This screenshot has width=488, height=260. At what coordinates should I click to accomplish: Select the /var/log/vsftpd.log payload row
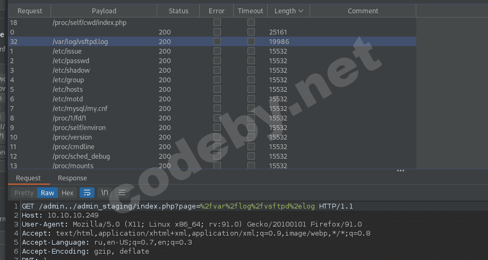click(212, 42)
